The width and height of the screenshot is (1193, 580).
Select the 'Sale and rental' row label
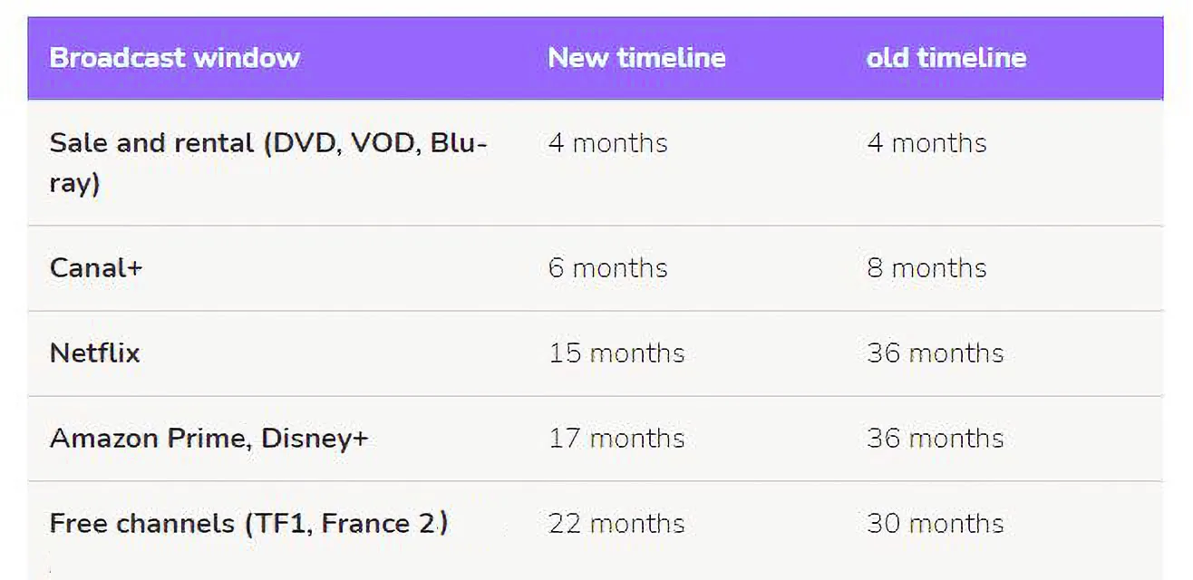(152, 143)
